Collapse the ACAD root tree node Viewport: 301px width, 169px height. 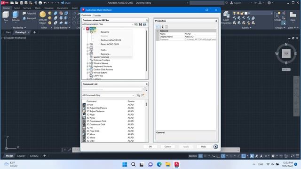84,29
